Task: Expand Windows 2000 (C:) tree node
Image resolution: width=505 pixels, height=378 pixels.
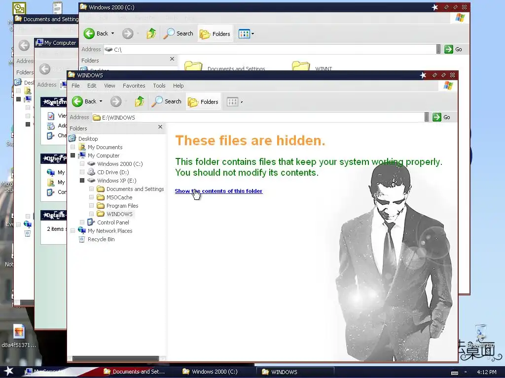Action: tap(82, 164)
